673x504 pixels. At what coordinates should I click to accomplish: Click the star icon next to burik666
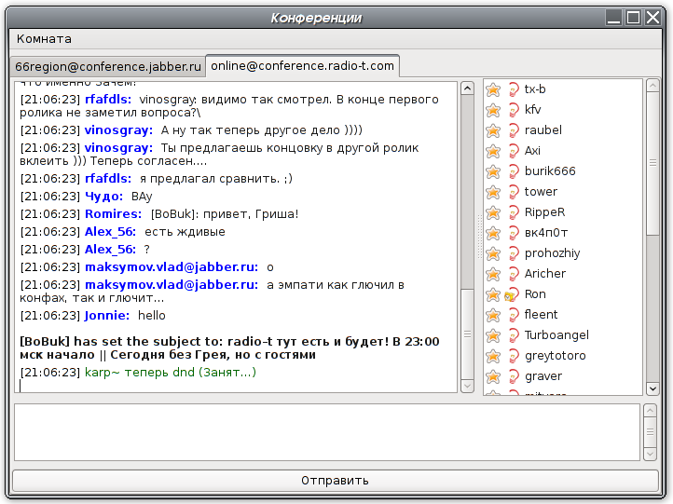[x=493, y=171]
